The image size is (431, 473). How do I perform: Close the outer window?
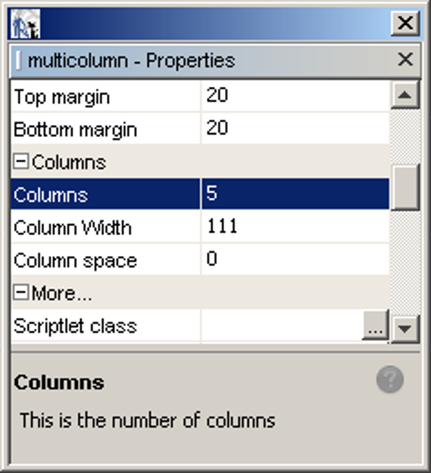pos(404,24)
